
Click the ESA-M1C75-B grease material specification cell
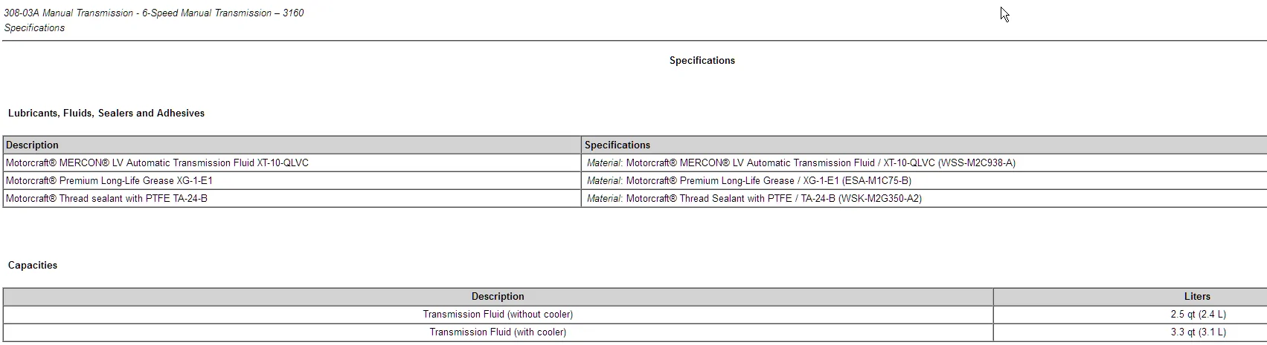[x=924, y=180]
